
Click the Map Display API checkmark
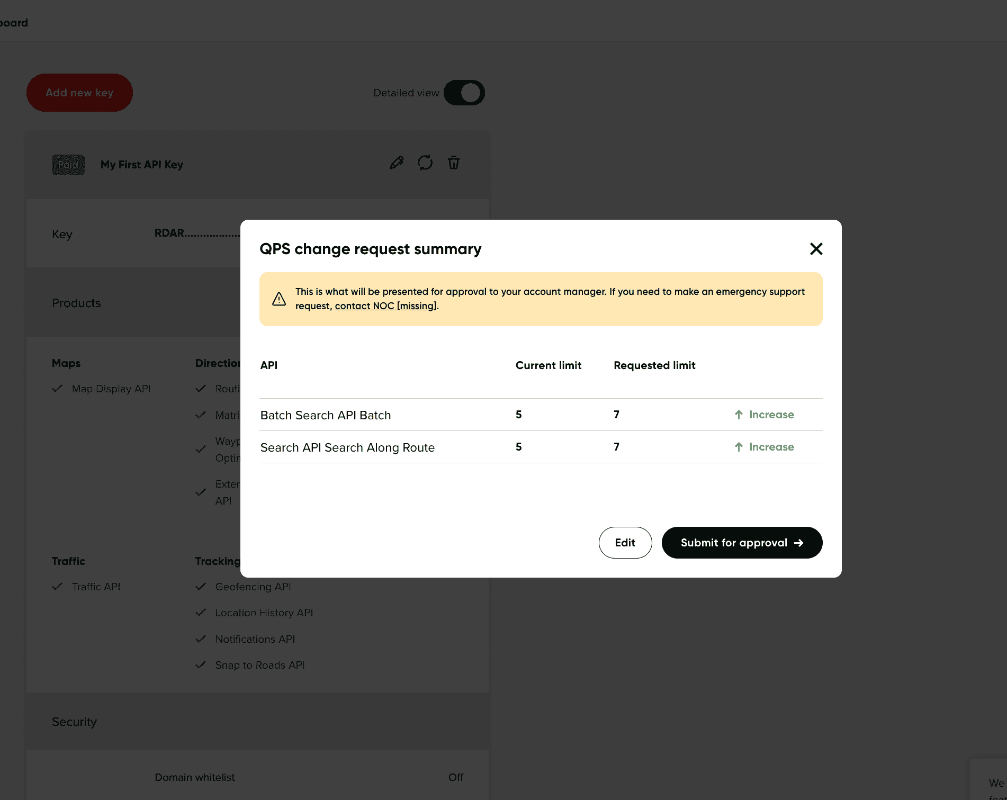[x=57, y=389]
